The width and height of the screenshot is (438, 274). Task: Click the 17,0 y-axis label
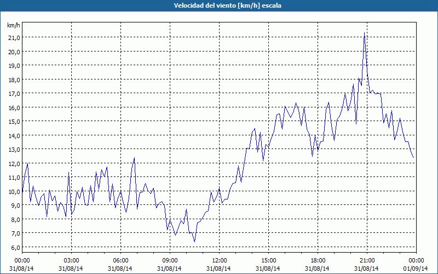click(x=15, y=93)
